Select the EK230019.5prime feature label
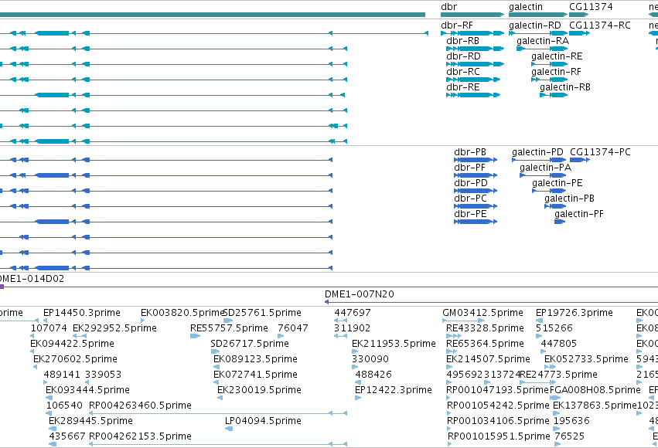Screen dimensions: 658x448 259,391
